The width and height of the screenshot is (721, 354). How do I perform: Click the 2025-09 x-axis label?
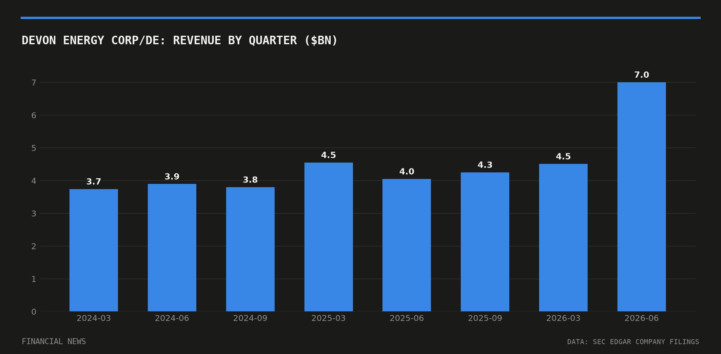point(485,318)
